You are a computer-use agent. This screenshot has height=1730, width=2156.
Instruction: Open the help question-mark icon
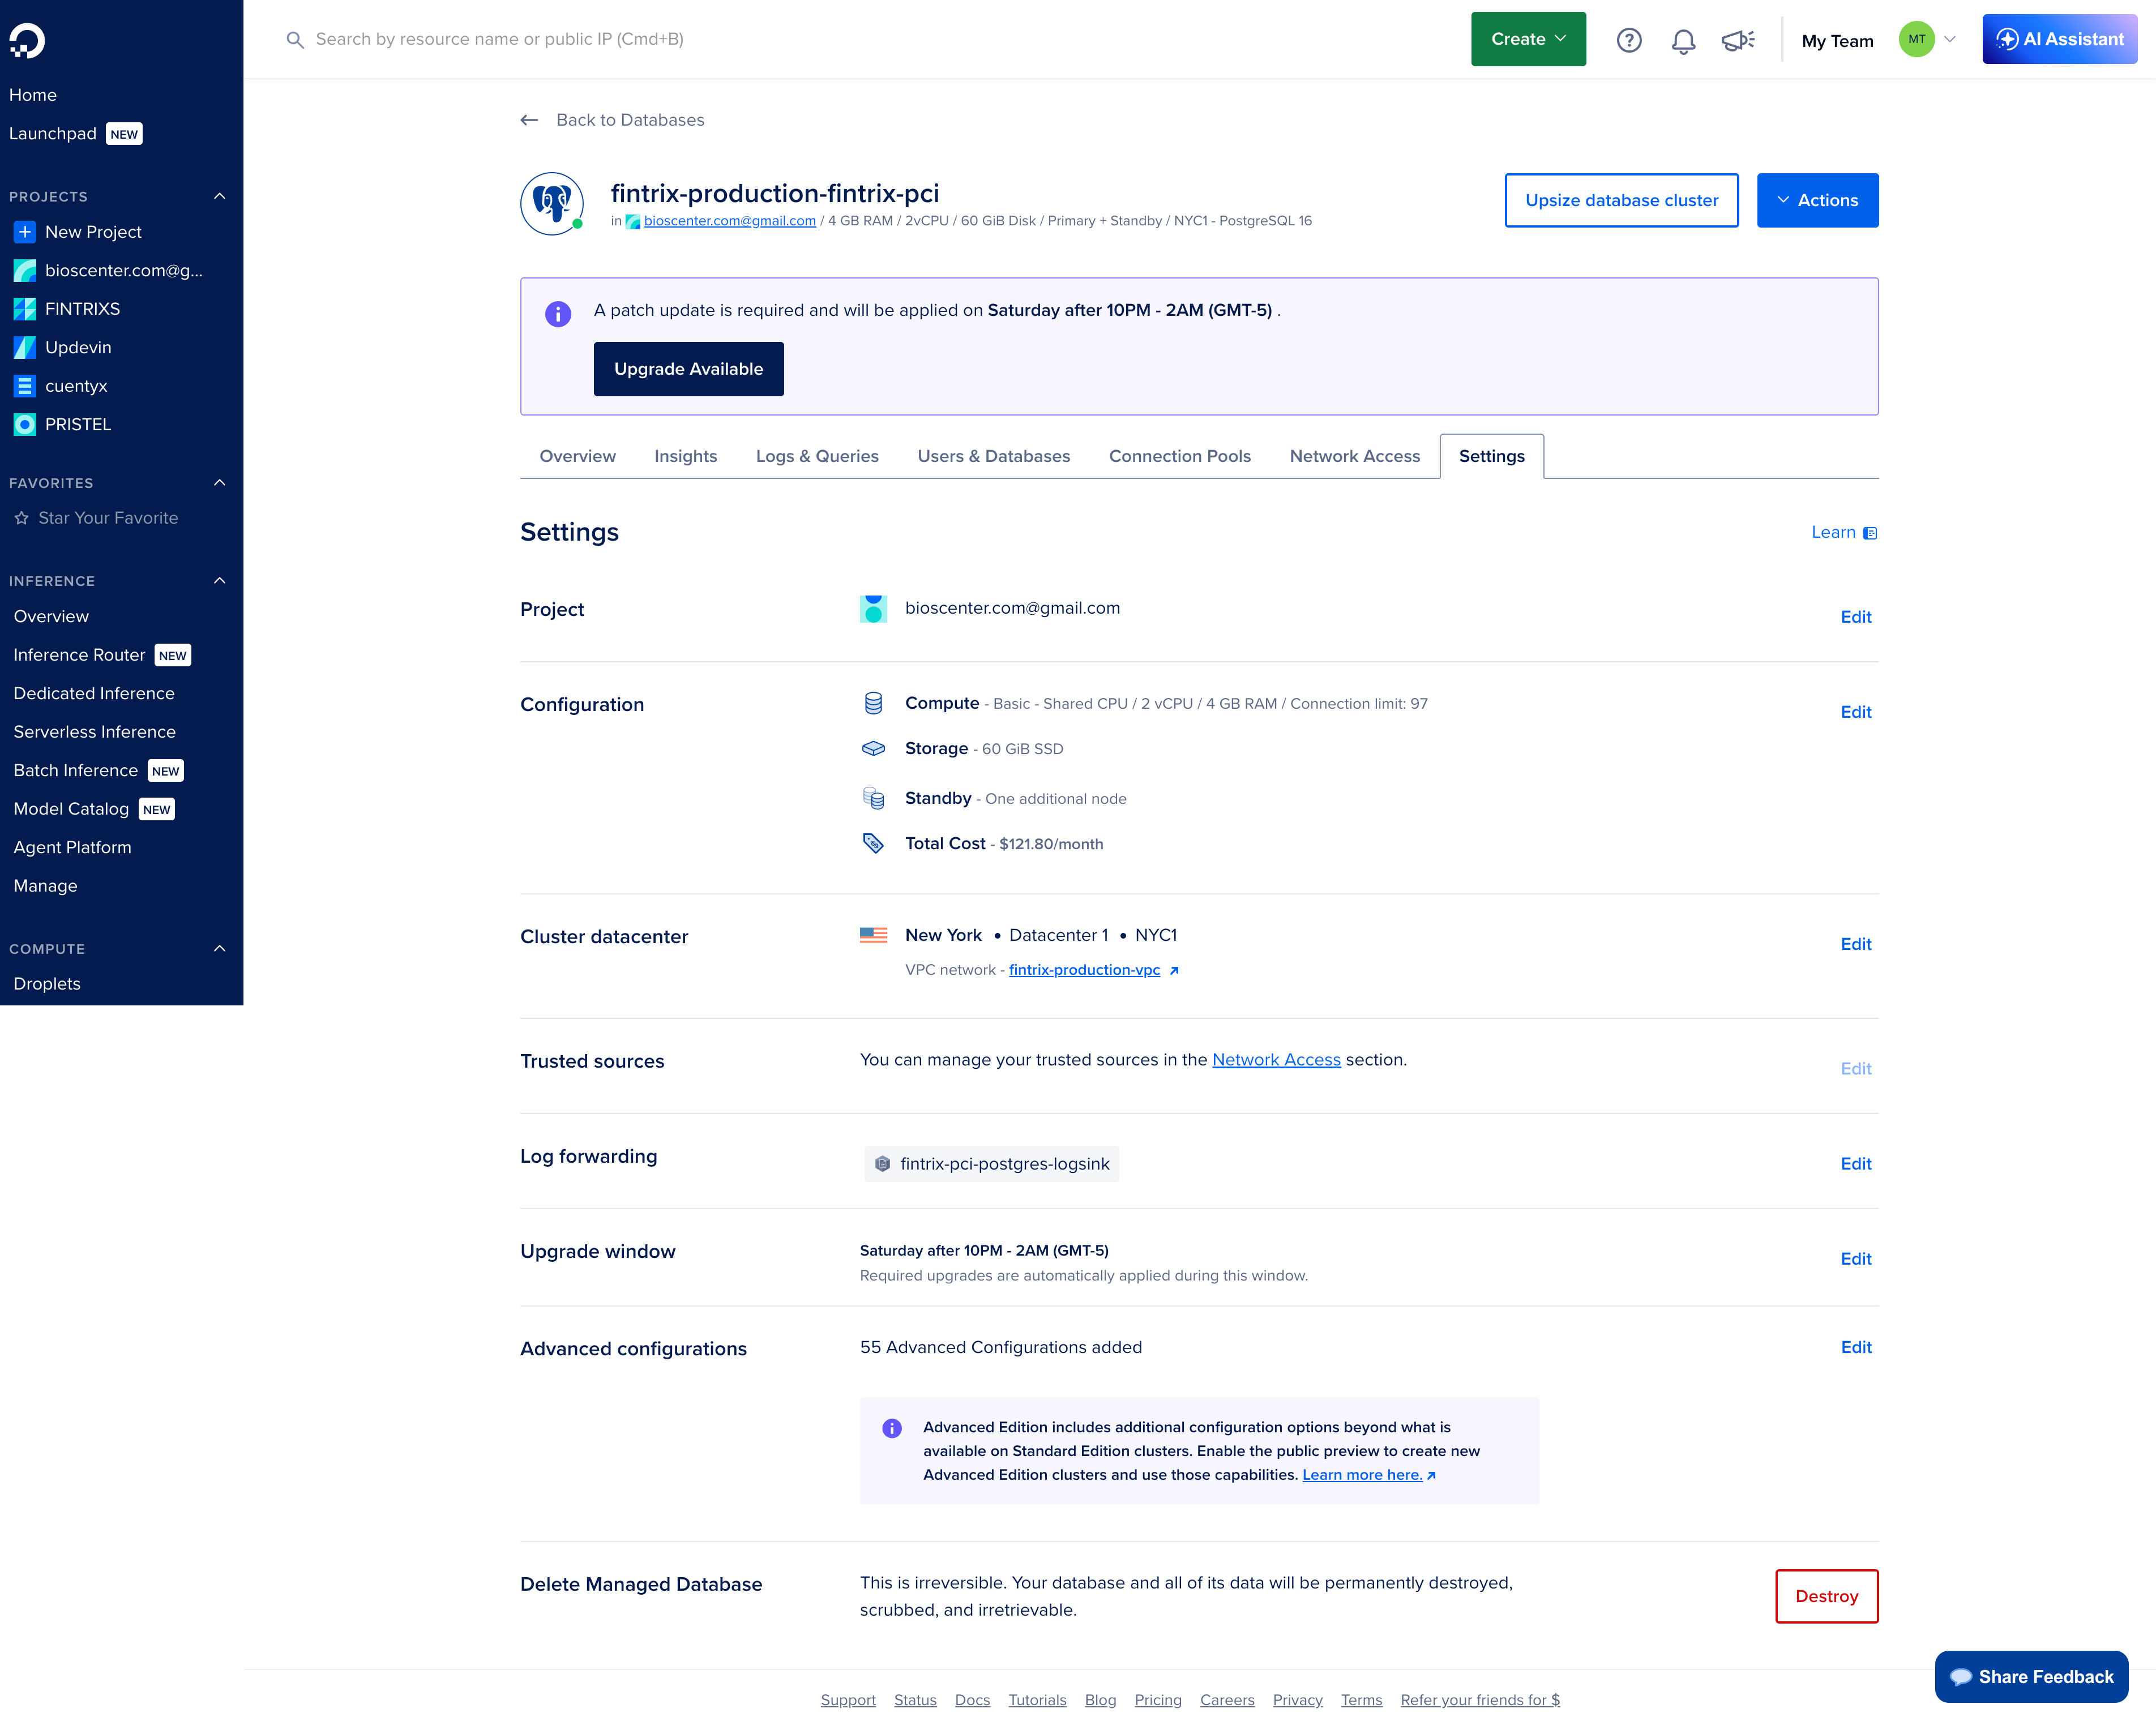[1629, 40]
